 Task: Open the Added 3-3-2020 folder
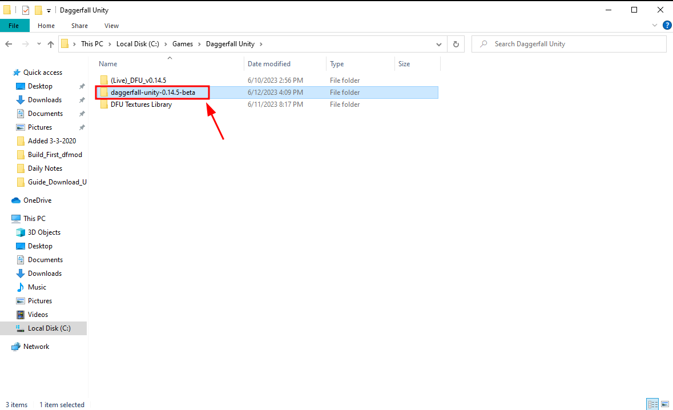pos(52,141)
